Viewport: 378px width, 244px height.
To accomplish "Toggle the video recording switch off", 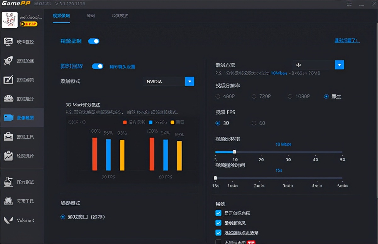I will tap(94, 41).
